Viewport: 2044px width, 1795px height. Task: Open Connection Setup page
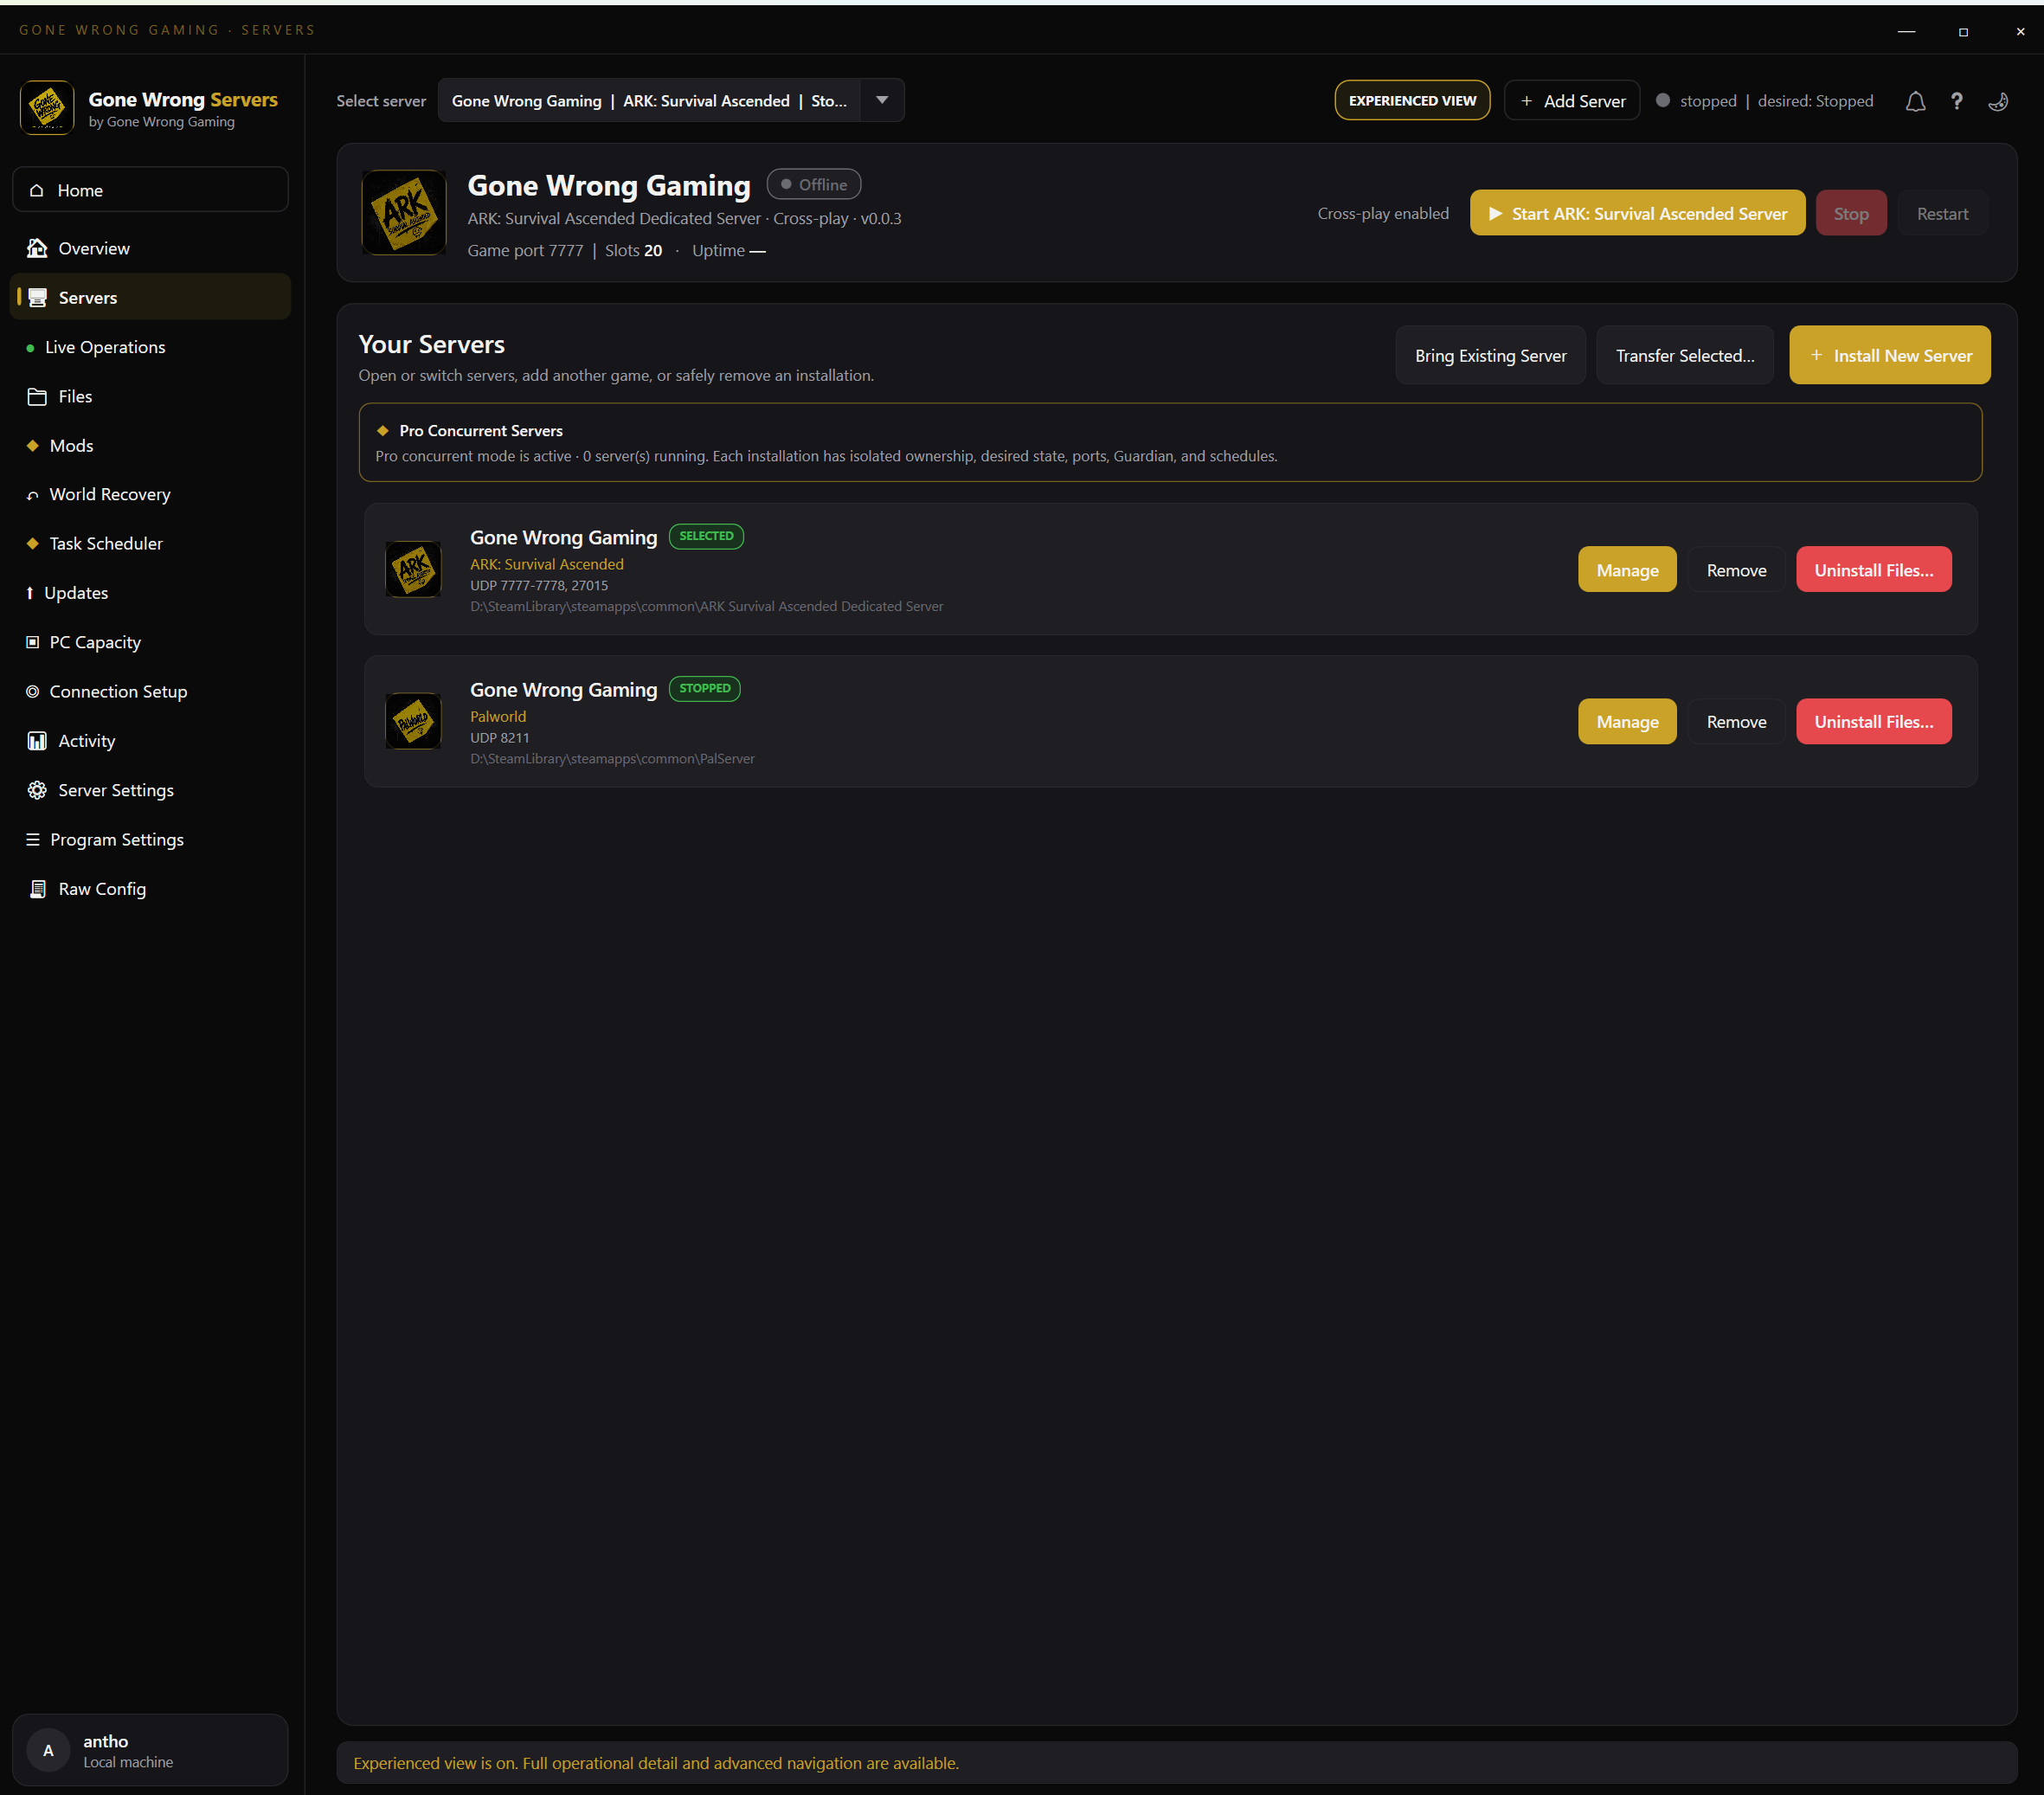150,691
